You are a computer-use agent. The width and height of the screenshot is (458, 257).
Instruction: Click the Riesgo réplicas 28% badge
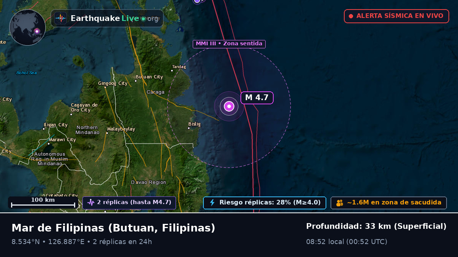(x=264, y=203)
